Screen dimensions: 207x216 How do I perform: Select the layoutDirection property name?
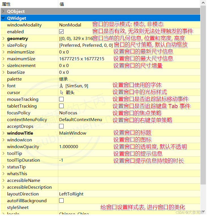point(23,194)
